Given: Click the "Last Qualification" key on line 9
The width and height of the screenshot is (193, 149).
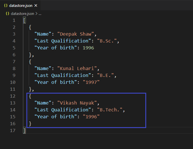Looking at the screenshot, I should pyautogui.click(x=61, y=75).
